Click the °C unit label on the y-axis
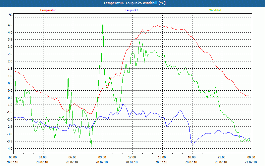This screenshot has height=166, width=265. pos(11,15)
